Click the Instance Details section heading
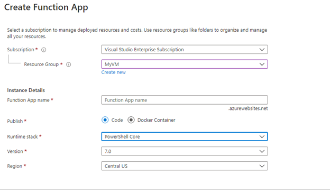330x193 pixels. [26, 90]
